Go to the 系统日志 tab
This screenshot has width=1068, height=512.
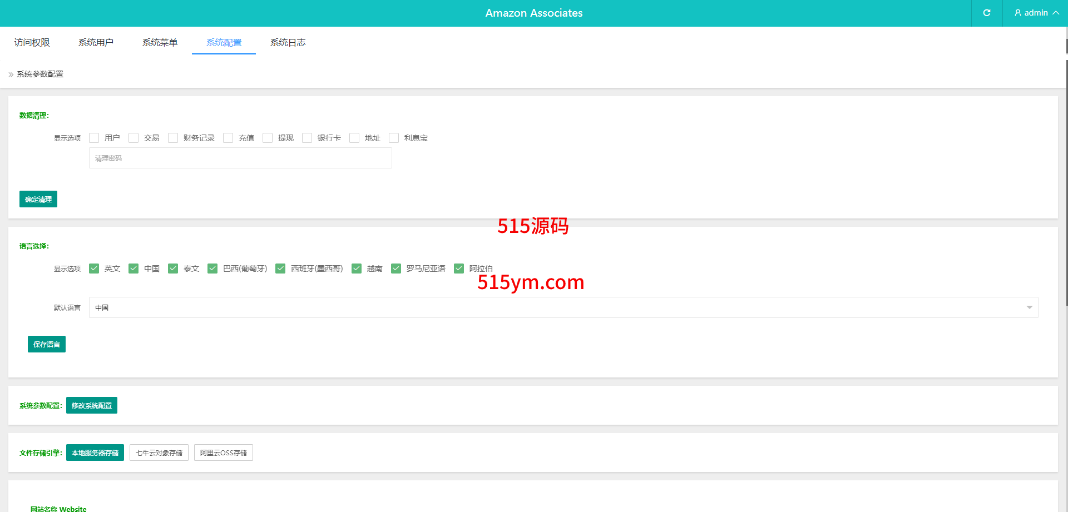pyautogui.click(x=288, y=43)
